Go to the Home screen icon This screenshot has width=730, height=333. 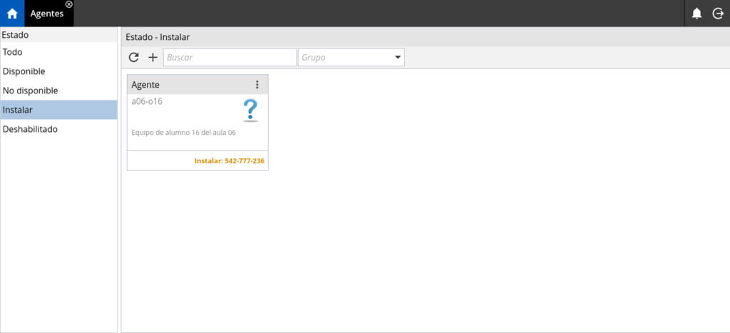[12, 14]
